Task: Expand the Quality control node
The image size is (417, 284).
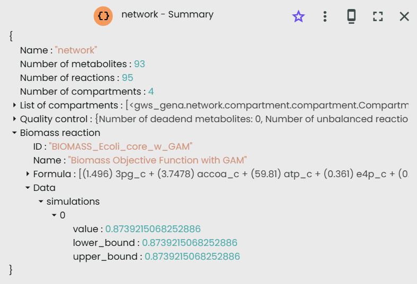Action: [14, 119]
